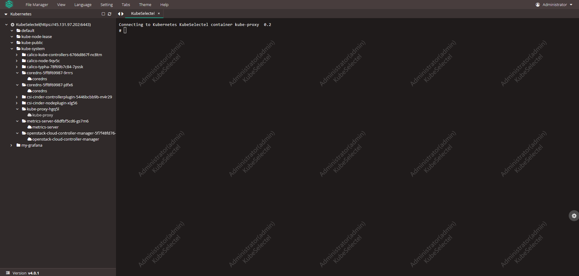Close the KubeSelectel tab
579x276 pixels.
point(159,13)
